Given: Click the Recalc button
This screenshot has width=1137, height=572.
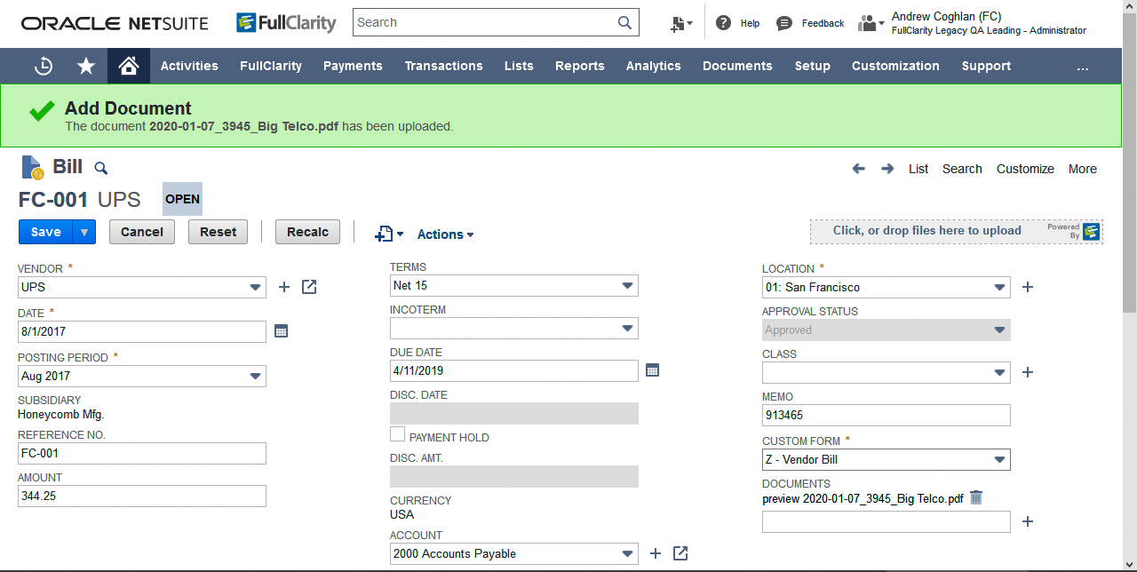Looking at the screenshot, I should point(306,231).
